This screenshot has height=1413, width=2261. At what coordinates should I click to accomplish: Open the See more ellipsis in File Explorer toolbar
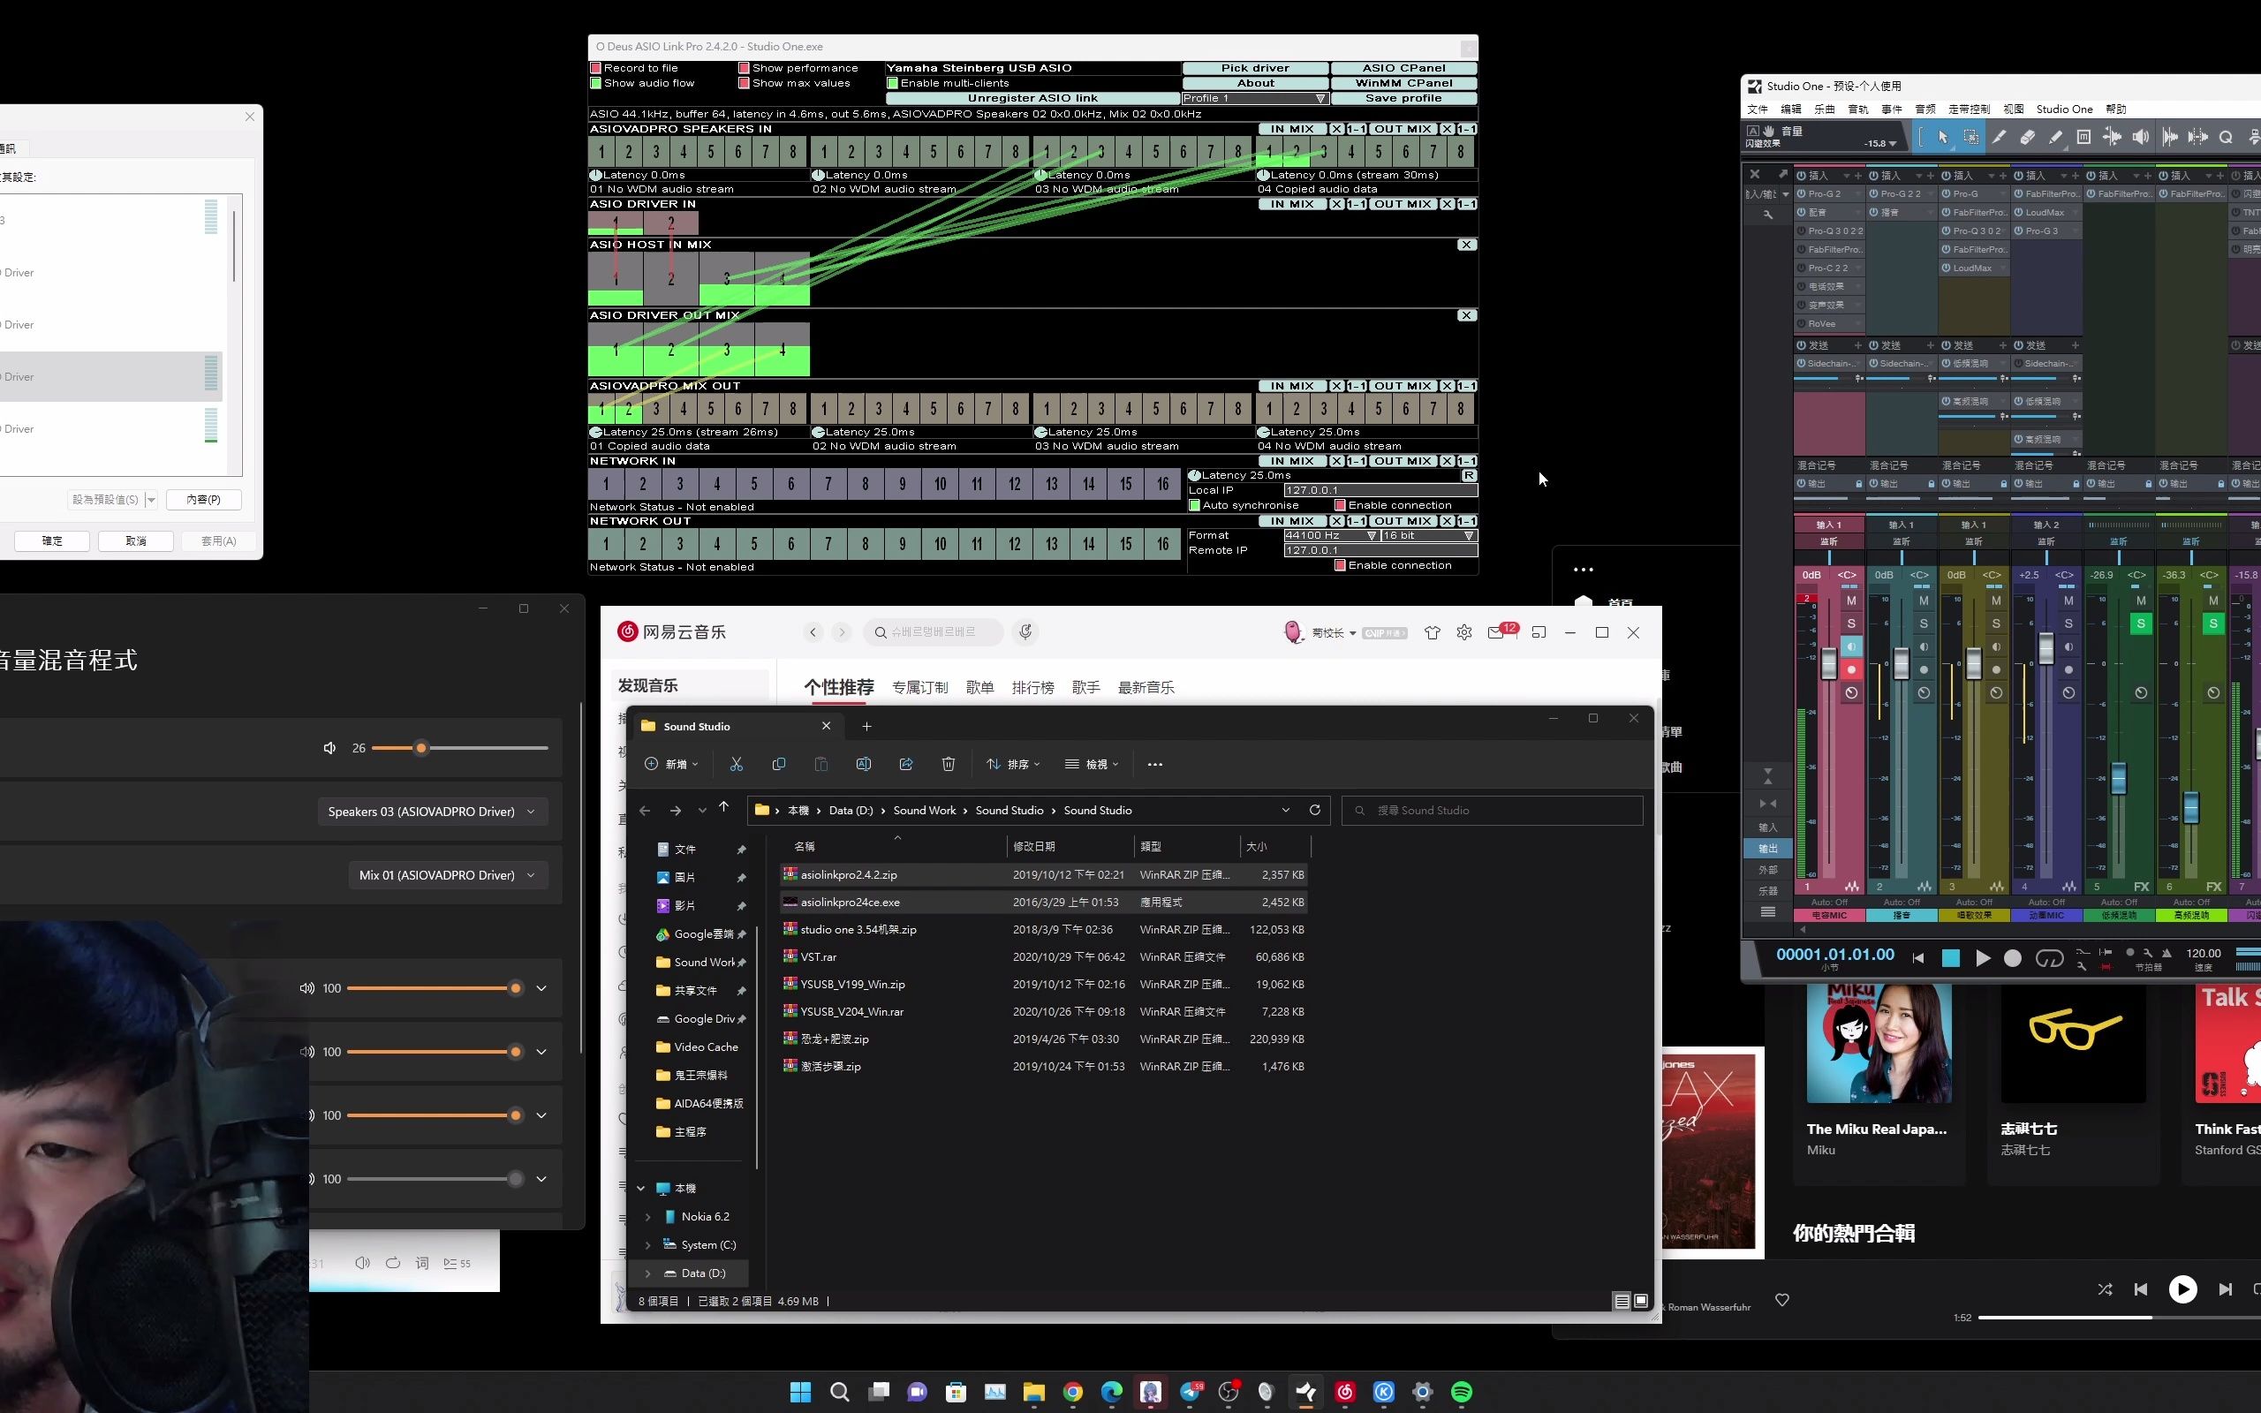click(x=1155, y=765)
